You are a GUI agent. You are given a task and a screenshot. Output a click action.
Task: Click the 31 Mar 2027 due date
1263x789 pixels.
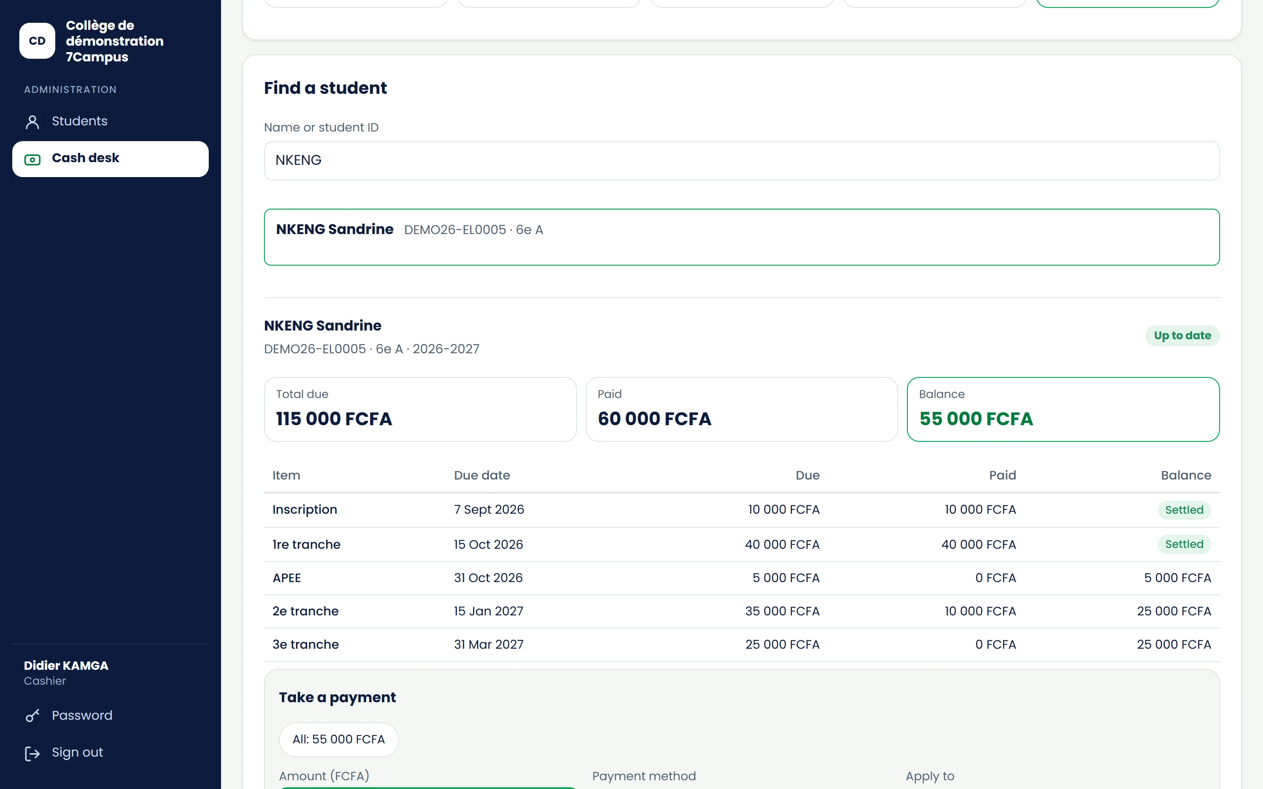point(489,644)
